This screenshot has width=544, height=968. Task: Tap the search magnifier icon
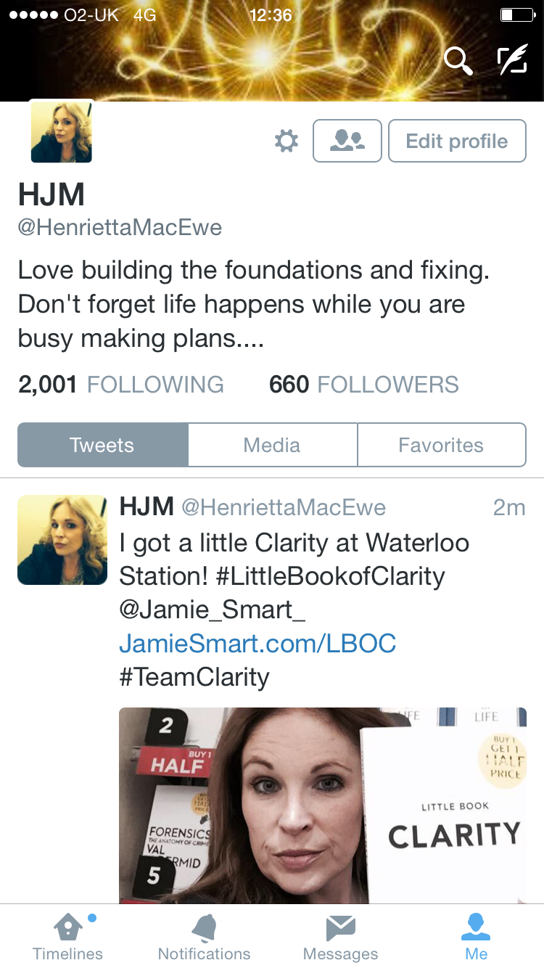coord(458,61)
